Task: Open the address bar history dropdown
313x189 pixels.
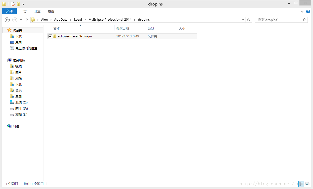Action: 243,20
